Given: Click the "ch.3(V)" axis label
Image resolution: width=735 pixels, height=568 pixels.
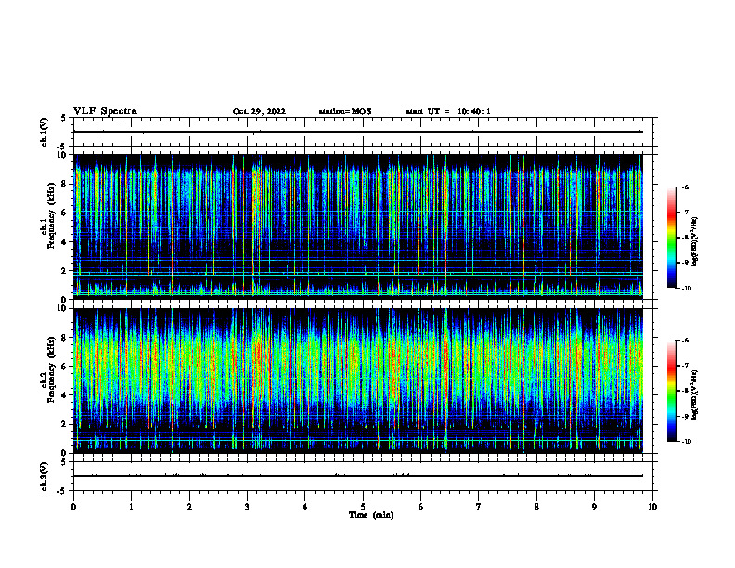Looking at the screenshot, I should (44, 476).
